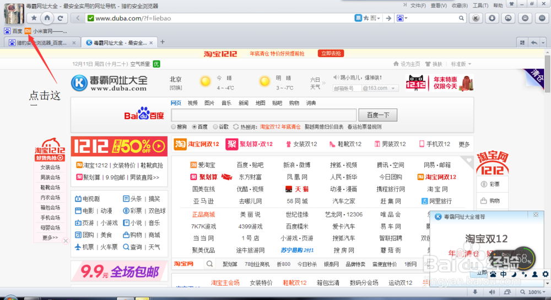Click the 设为主页 link
Image resolution: width=551 pixels, height=300 pixels.
click(x=407, y=64)
